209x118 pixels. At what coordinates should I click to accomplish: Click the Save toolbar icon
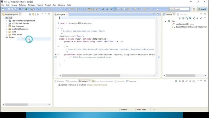point(9,9)
